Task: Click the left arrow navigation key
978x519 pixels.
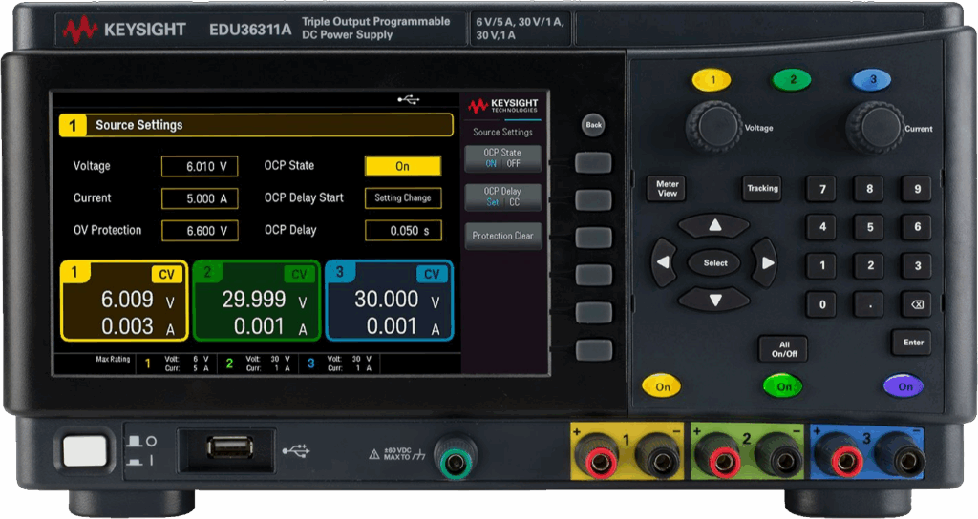Action: [x=663, y=262]
